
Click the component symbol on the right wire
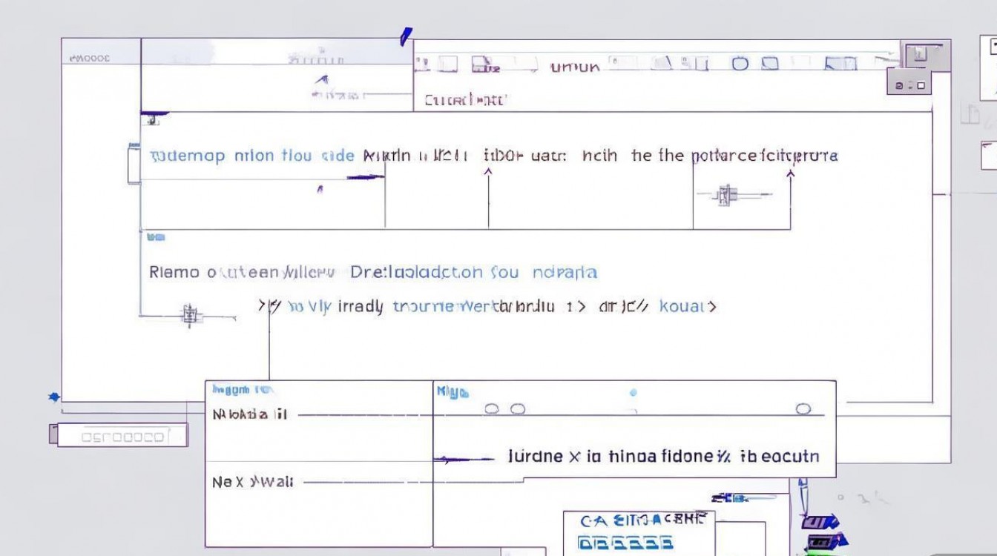pyautogui.click(x=726, y=195)
